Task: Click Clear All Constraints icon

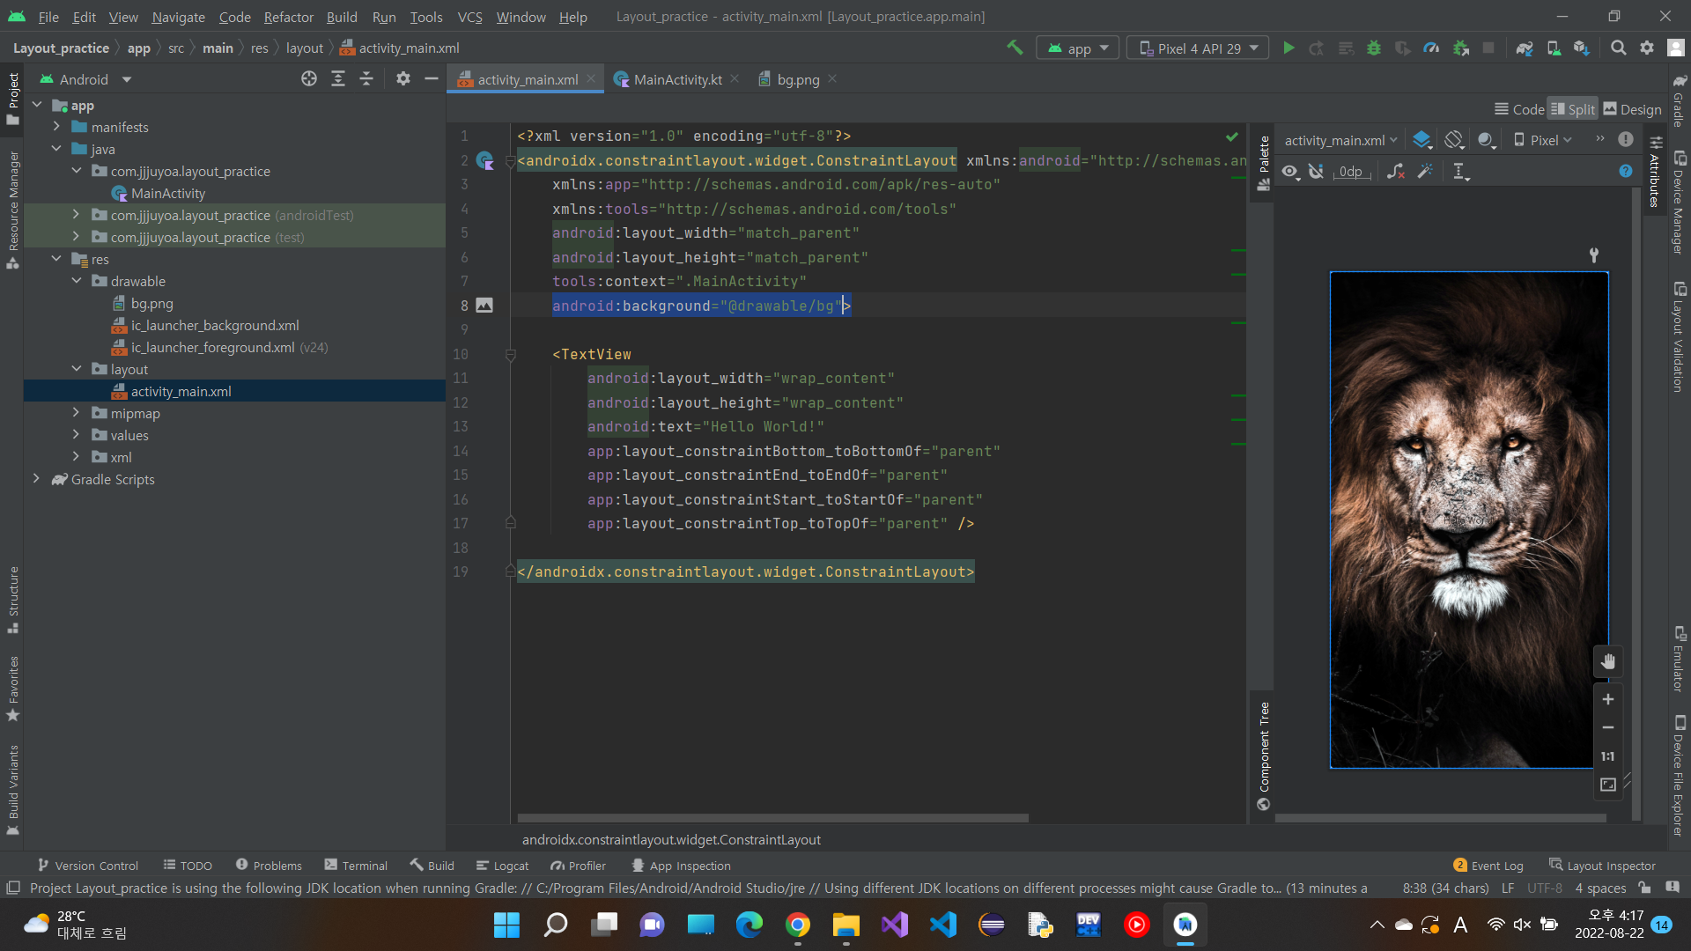Action: pyautogui.click(x=1395, y=172)
